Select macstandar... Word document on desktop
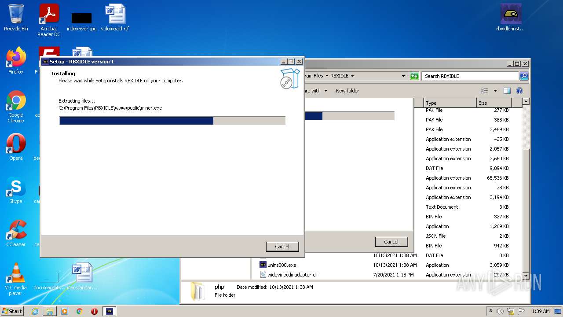 tap(82, 277)
